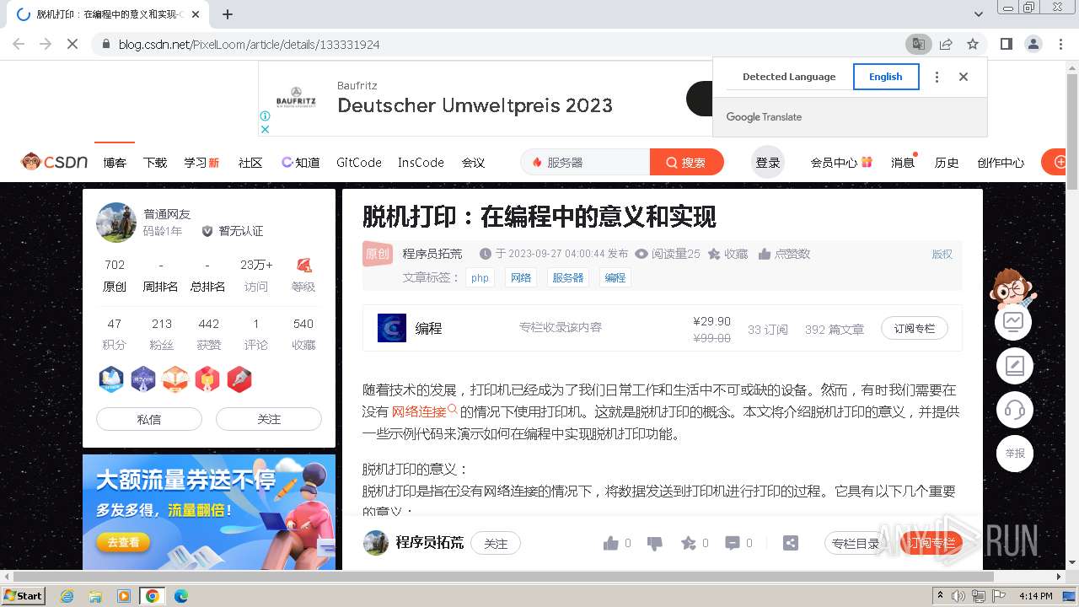Open the 知道 nav item
Image resolution: width=1079 pixels, height=607 pixels.
click(x=301, y=163)
